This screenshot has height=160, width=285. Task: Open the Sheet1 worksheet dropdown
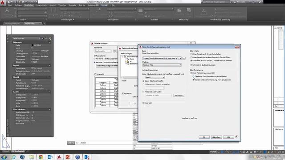click(x=163, y=77)
